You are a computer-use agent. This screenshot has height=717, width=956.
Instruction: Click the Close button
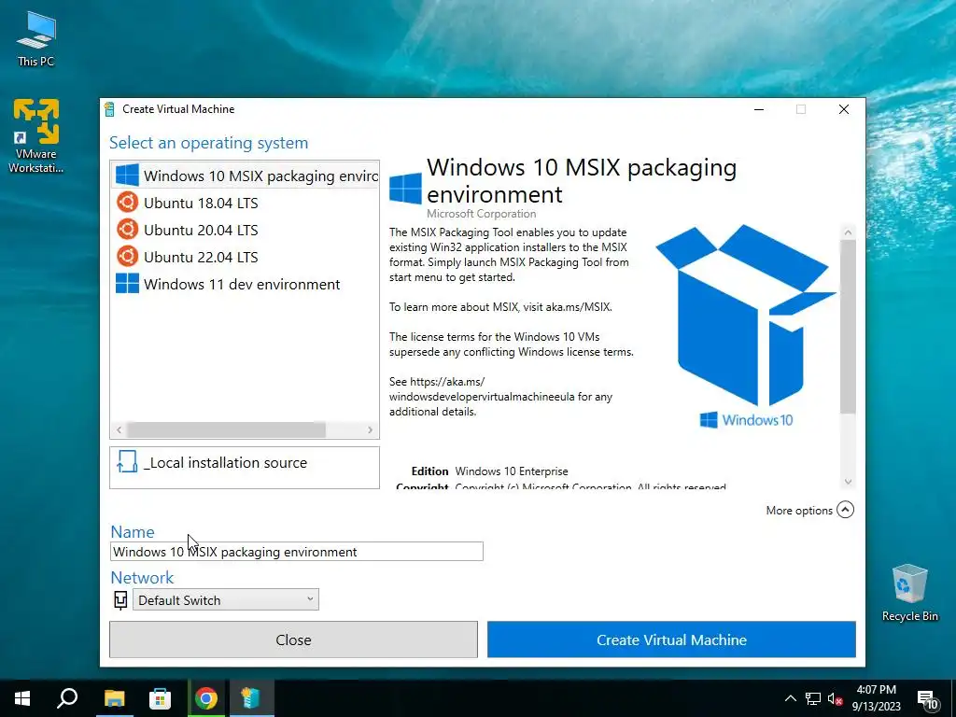[x=293, y=640]
